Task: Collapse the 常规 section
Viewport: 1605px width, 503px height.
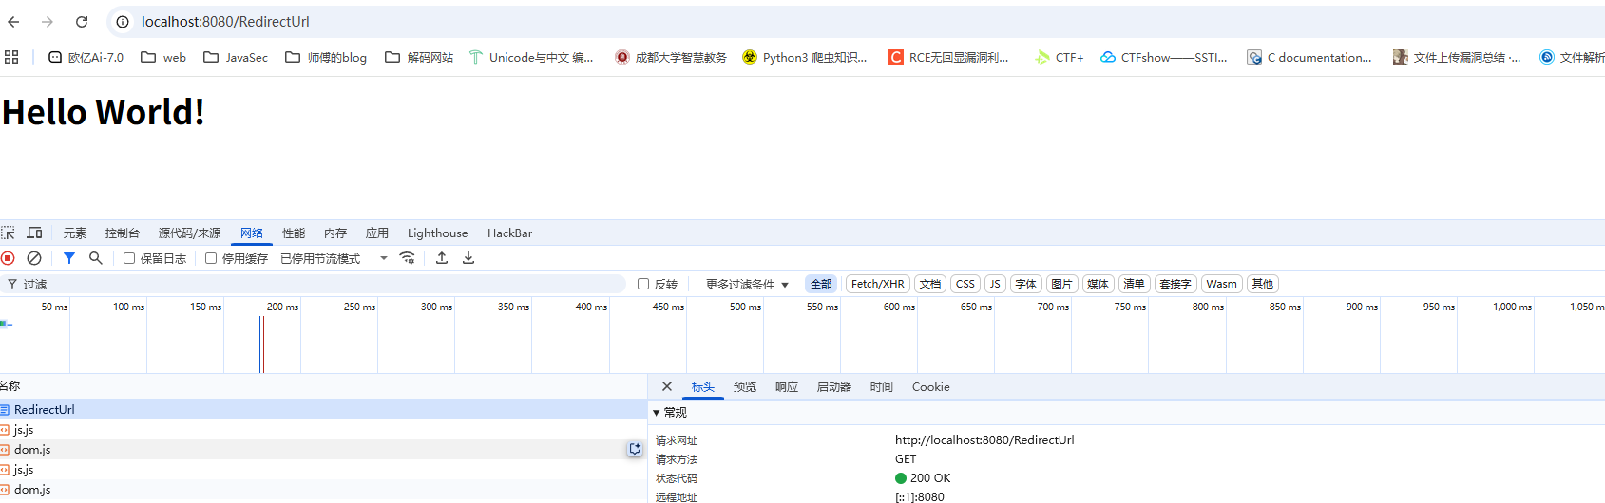Action: tap(657, 413)
